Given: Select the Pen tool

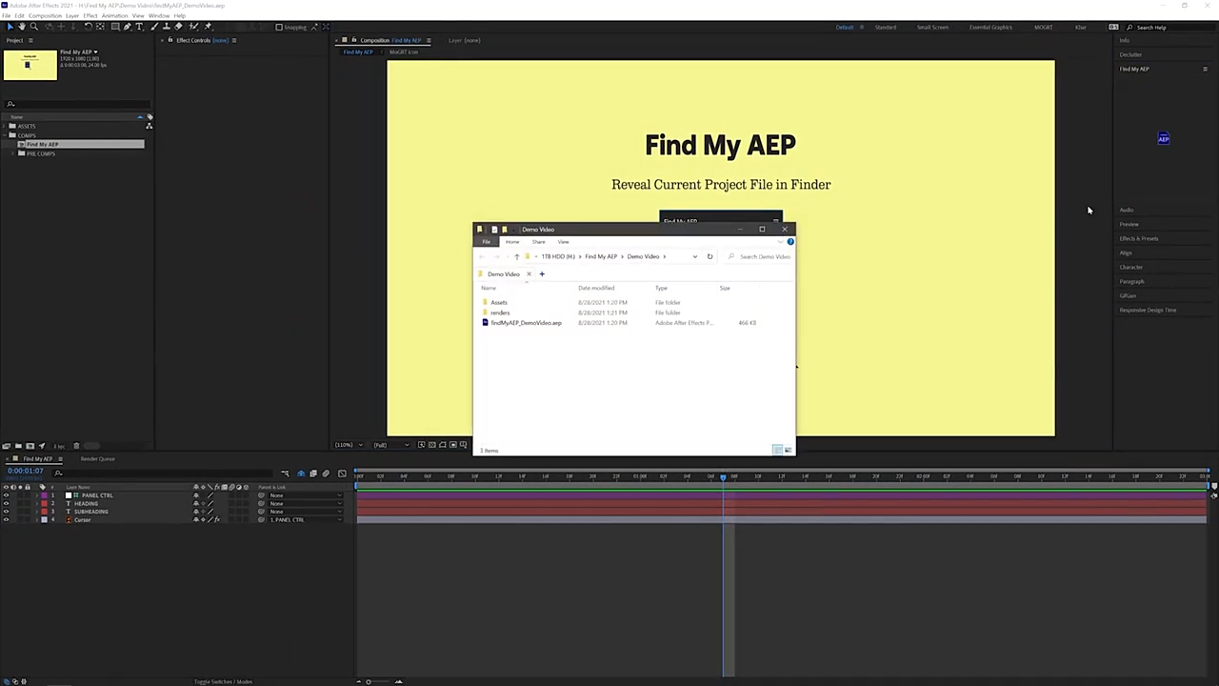Looking at the screenshot, I should [x=127, y=27].
